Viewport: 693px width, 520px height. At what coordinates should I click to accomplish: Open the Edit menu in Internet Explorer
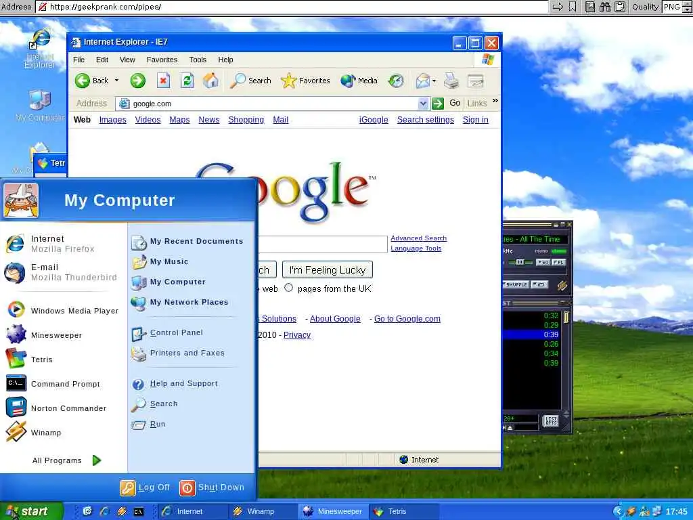102,60
